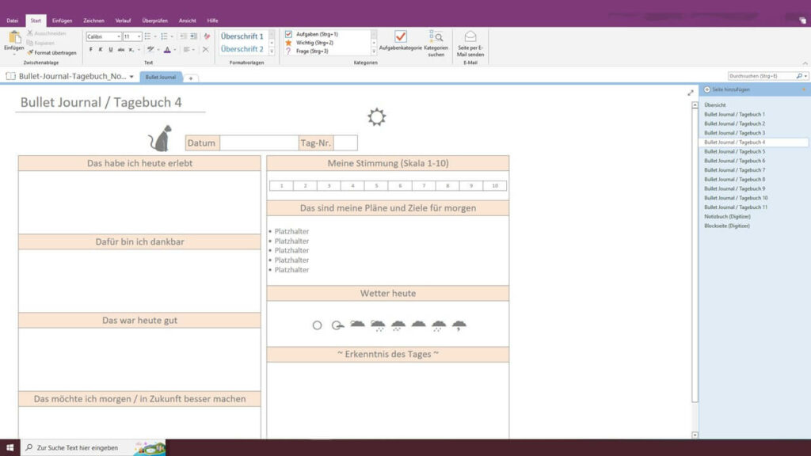Screen dimensions: 811x456
Task: Select the Textmarker highlighter icon
Action: coord(151,49)
